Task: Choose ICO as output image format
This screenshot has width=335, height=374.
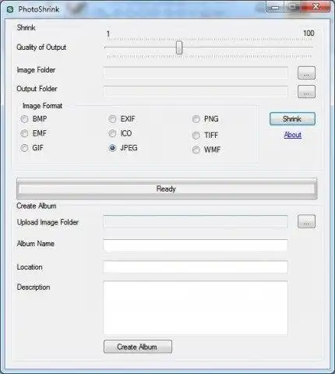Action: tap(112, 133)
